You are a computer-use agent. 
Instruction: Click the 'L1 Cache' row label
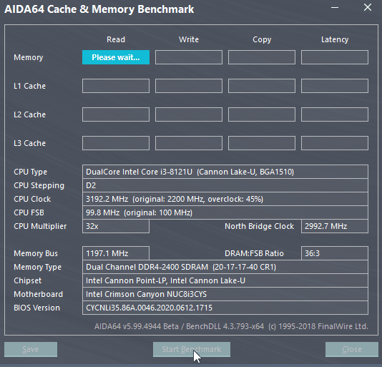tap(30, 86)
